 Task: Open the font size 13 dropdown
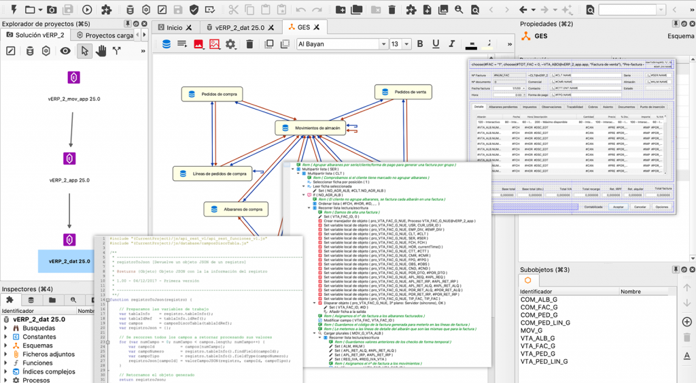(x=400, y=44)
